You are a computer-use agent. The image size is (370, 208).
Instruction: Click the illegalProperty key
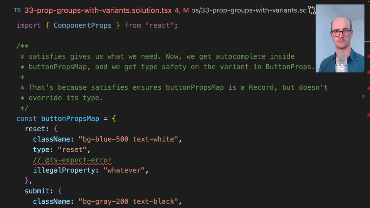point(66,170)
